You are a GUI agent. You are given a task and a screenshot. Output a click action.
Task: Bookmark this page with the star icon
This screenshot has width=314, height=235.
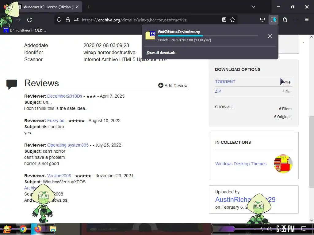[x=233, y=20]
